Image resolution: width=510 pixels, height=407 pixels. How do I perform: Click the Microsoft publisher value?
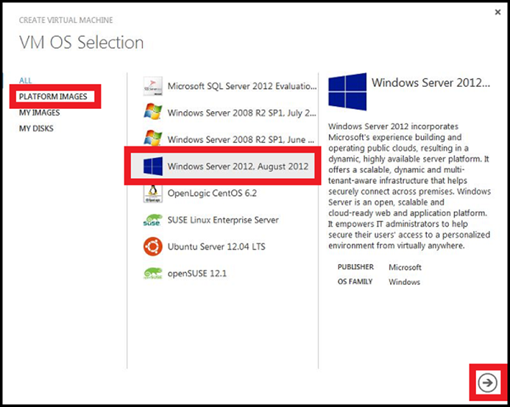point(405,267)
